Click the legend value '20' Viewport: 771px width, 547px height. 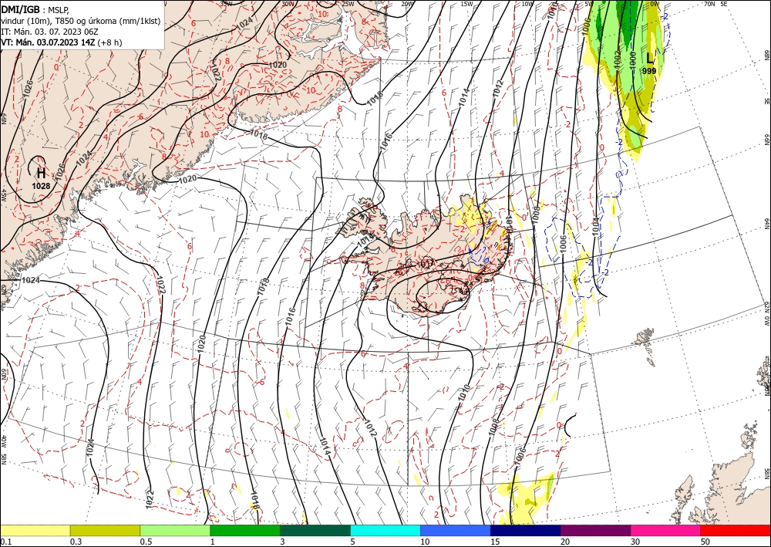565,542
